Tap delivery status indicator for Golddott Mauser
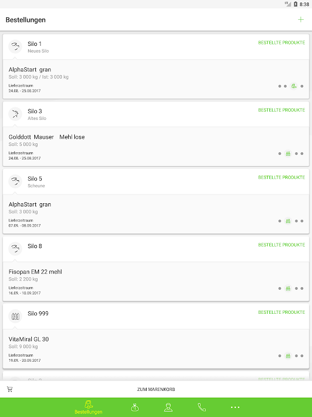The width and height of the screenshot is (312, 417). (288, 154)
